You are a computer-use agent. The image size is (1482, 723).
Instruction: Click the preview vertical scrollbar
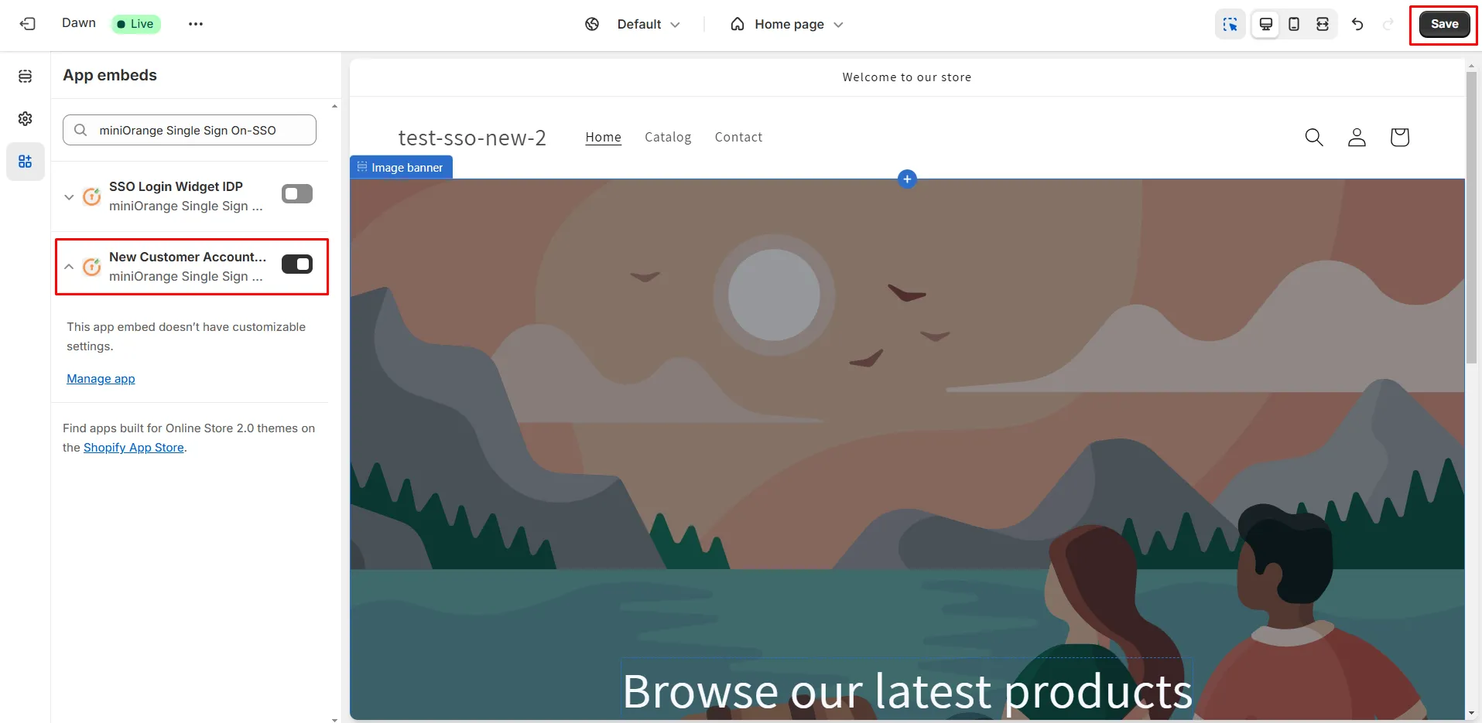(1471, 217)
